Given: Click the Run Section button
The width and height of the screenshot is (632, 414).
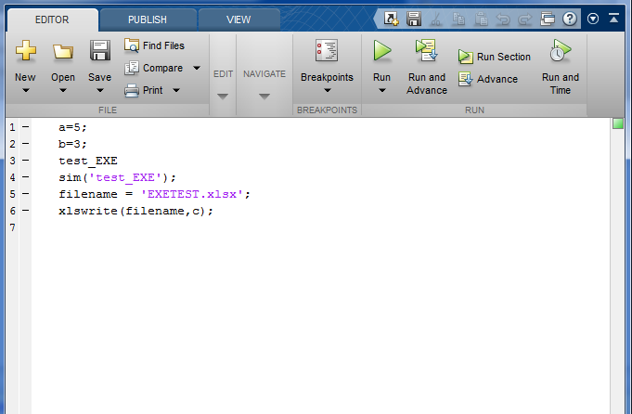Looking at the screenshot, I should 495,57.
